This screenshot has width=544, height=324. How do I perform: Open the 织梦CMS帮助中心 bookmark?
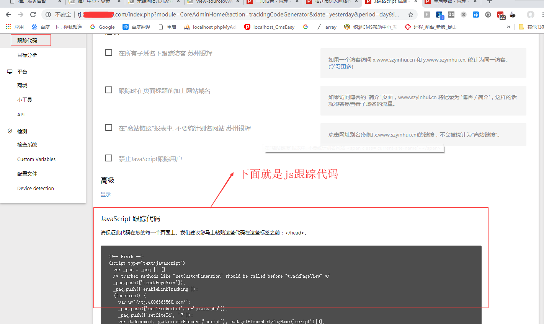click(370, 27)
